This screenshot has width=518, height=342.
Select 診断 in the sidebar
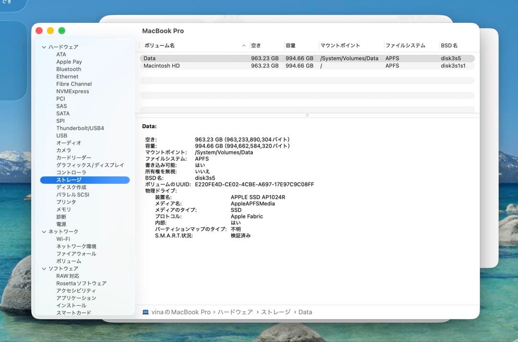tap(61, 217)
